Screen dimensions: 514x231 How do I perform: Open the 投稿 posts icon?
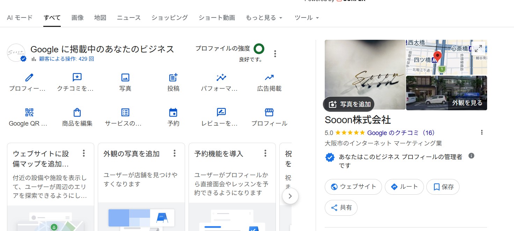(173, 77)
